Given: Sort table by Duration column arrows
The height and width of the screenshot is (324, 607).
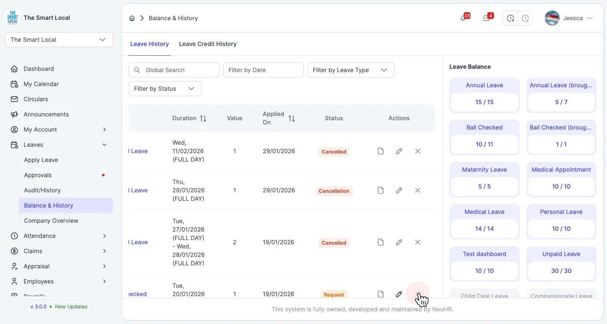Looking at the screenshot, I should [203, 119].
